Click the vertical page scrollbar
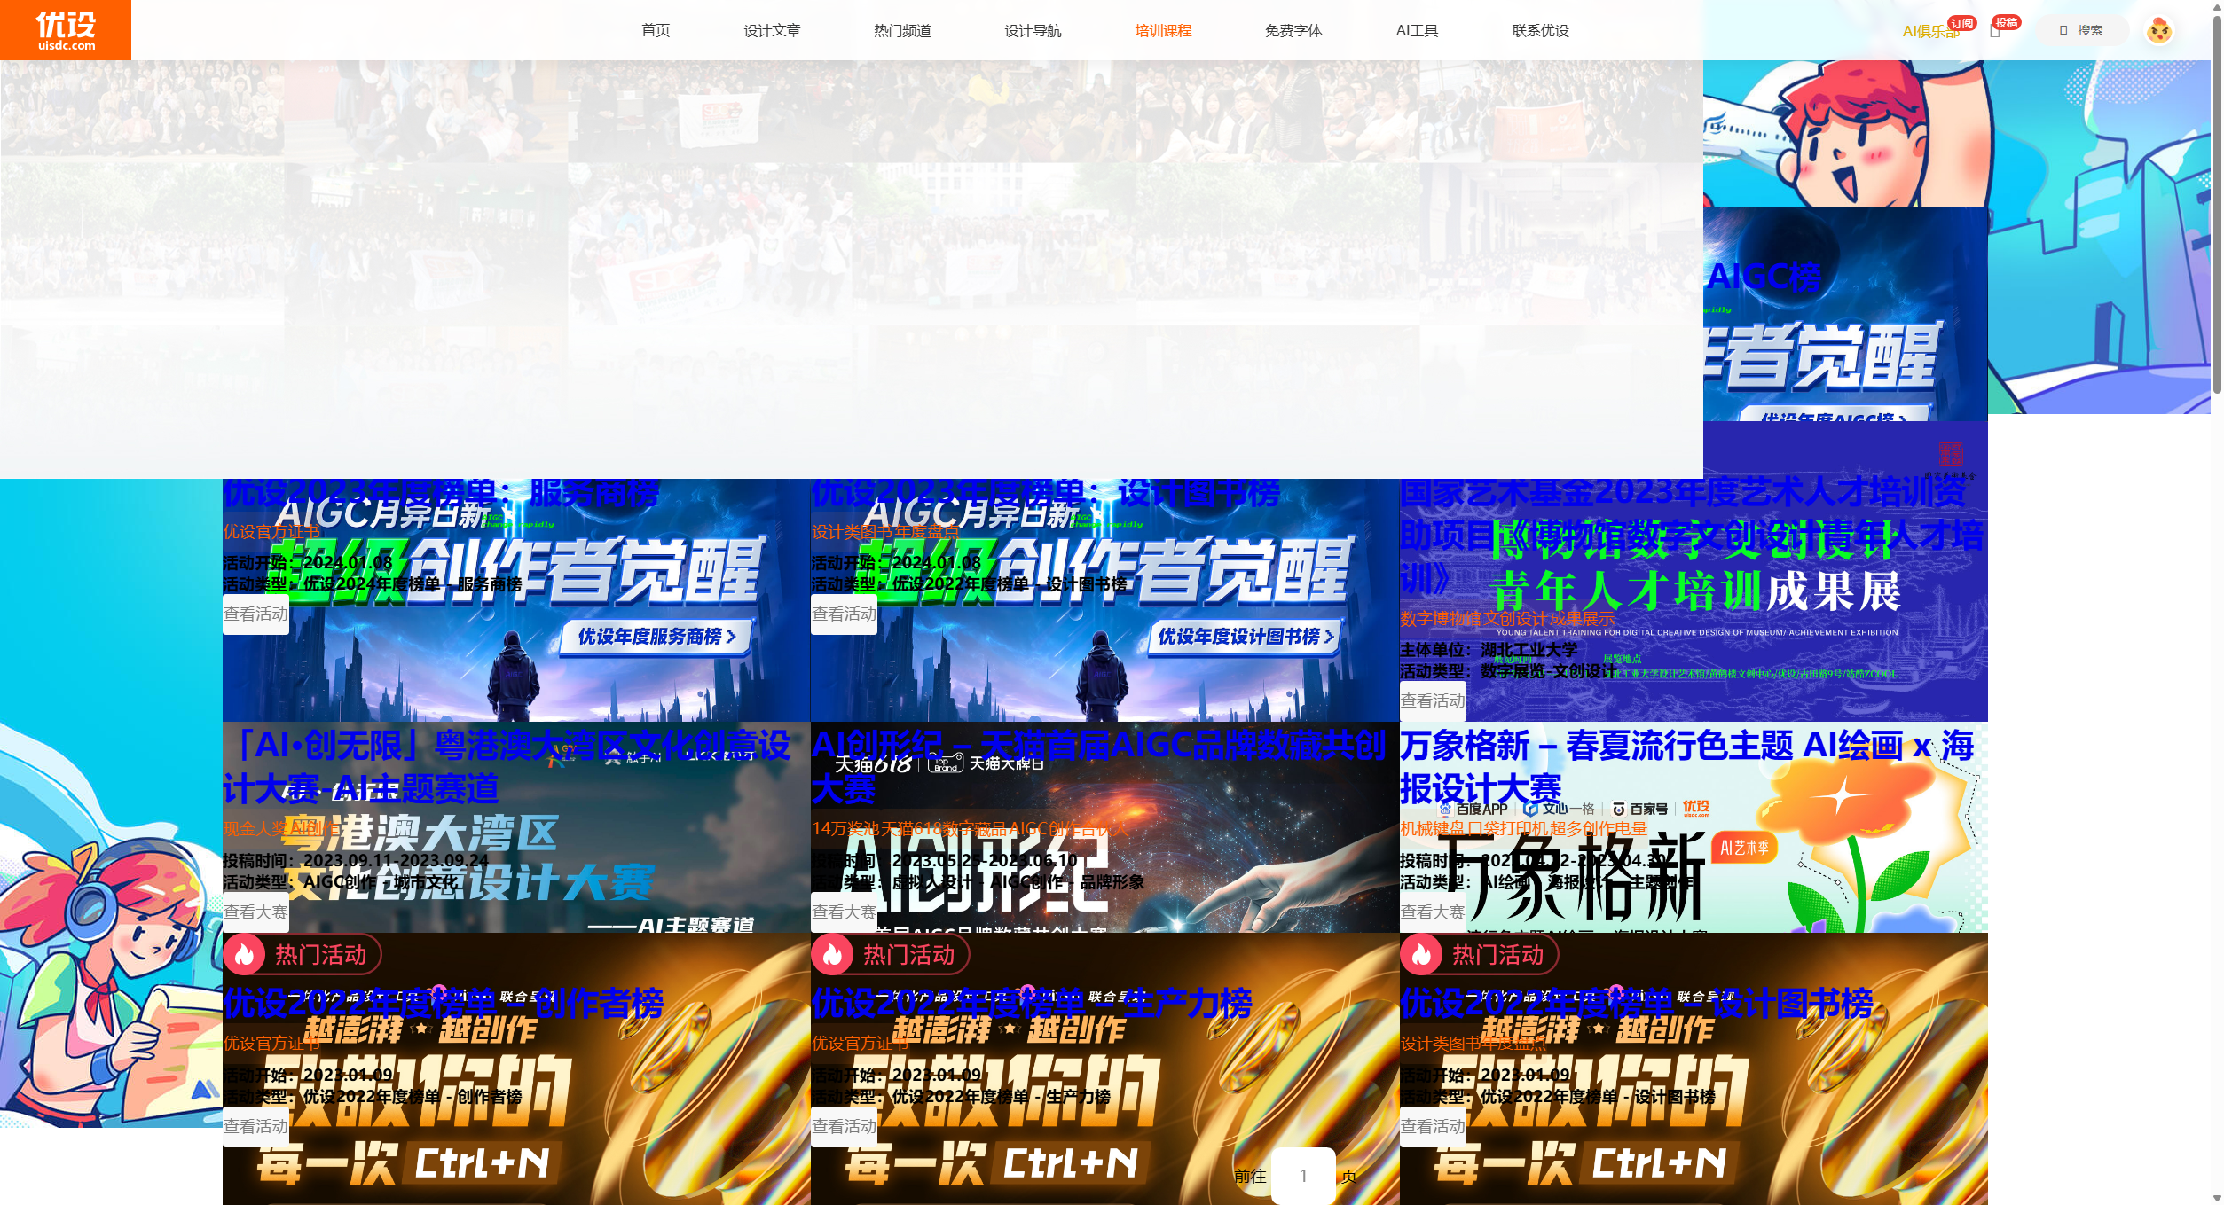2224x1205 pixels. 2217,204
